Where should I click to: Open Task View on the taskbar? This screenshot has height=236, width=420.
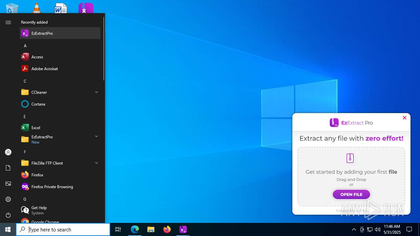(x=118, y=229)
